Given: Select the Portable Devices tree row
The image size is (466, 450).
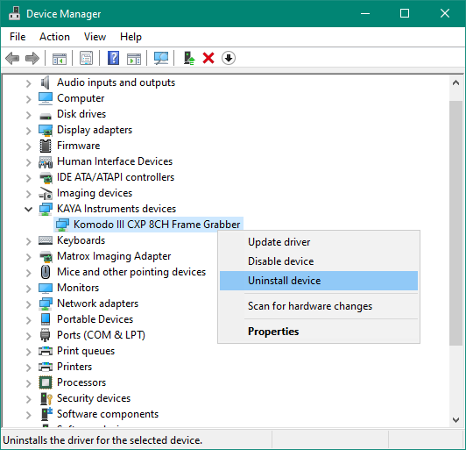Looking at the screenshot, I should [x=95, y=319].
